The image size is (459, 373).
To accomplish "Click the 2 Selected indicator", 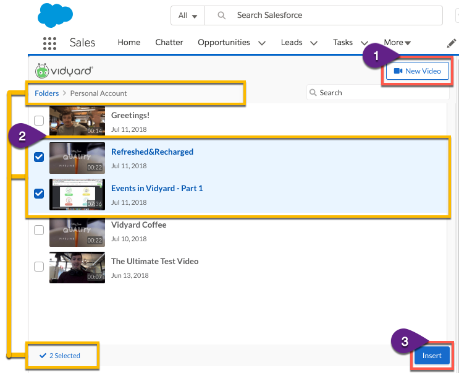I will point(60,356).
